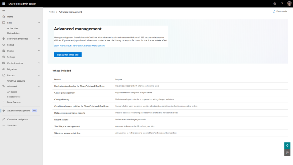
Task: Collapse the Sites section chevron
Action: coord(39,23)
